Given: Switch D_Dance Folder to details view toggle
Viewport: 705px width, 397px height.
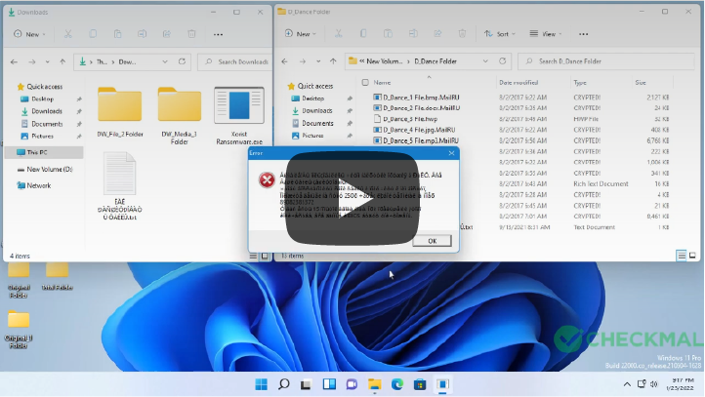Looking at the screenshot, I should 682,256.
